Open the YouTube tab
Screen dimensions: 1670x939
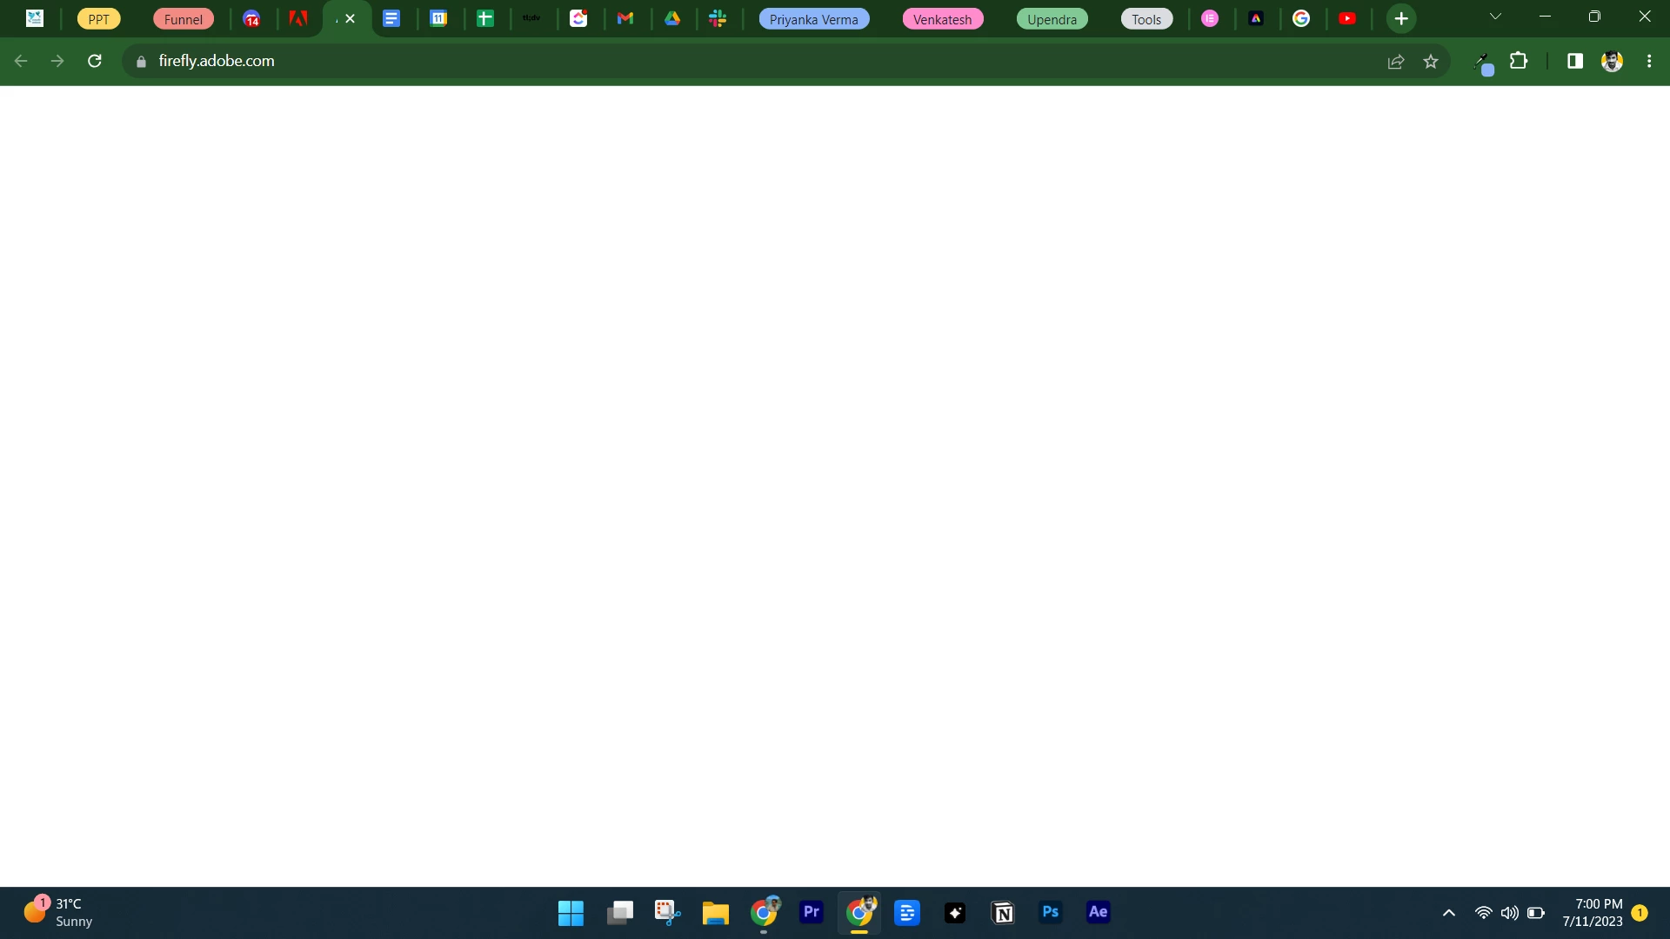[x=1347, y=18]
